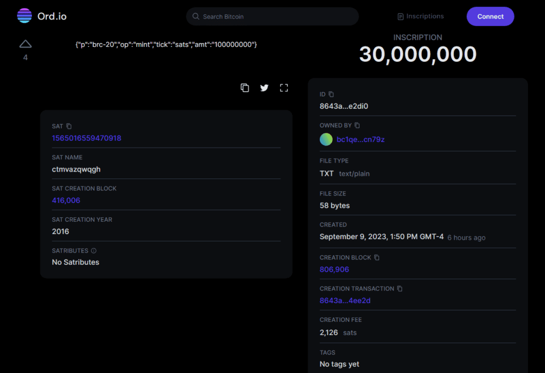Focus the Search Bitcoin field
Image resolution: width=545 pixels, height=373 pixels.
coord(272,17)
